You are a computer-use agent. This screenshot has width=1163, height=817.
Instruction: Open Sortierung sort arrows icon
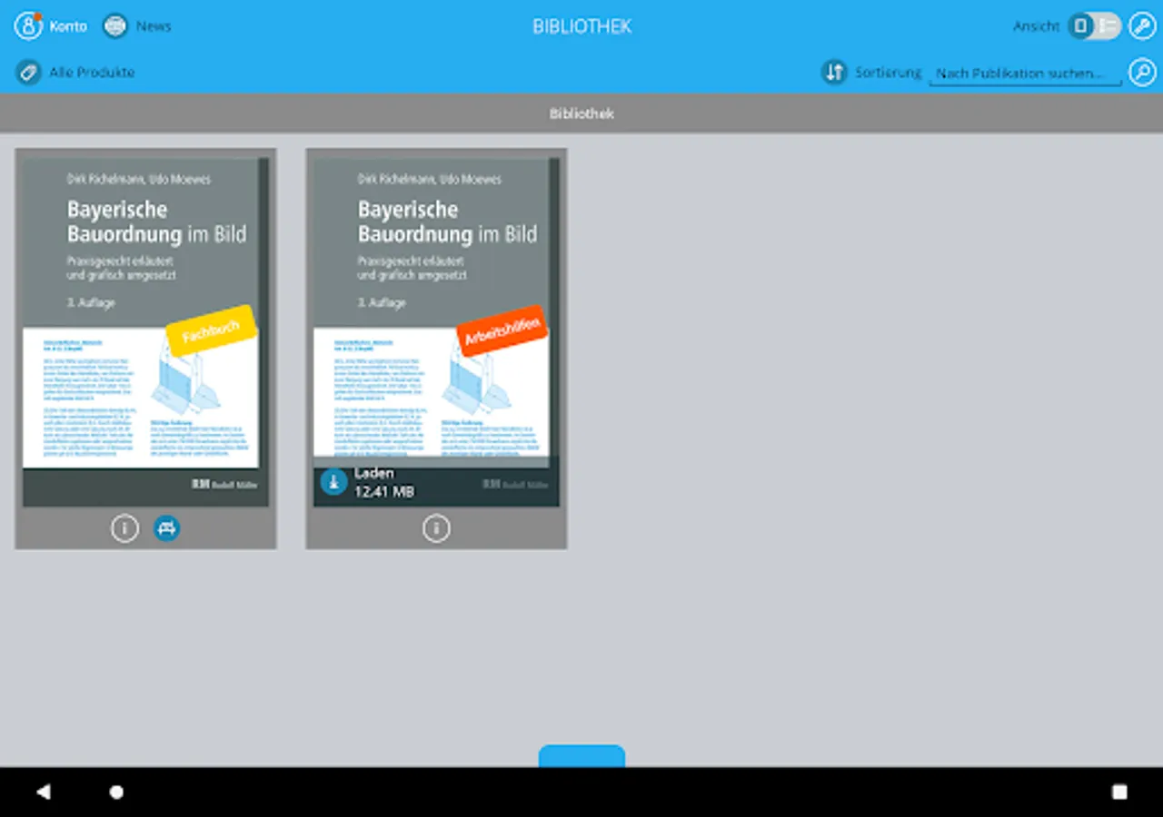[834, 72]
